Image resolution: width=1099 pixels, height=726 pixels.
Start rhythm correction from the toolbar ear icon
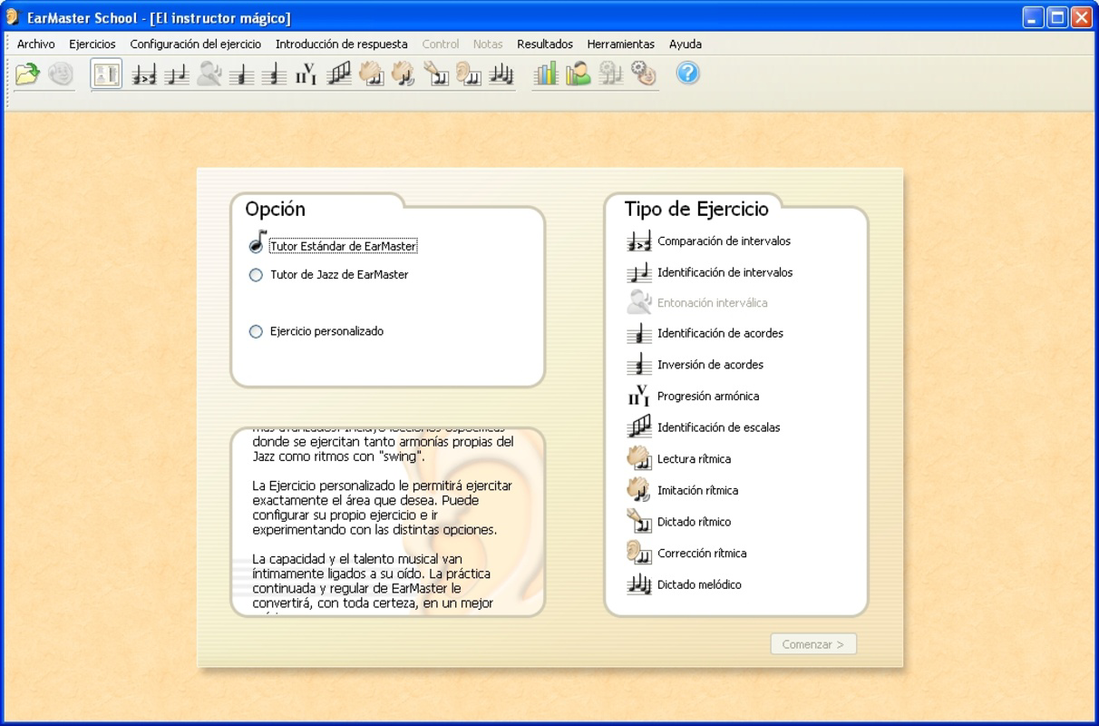pyautogui.click(x=469, y=74)
